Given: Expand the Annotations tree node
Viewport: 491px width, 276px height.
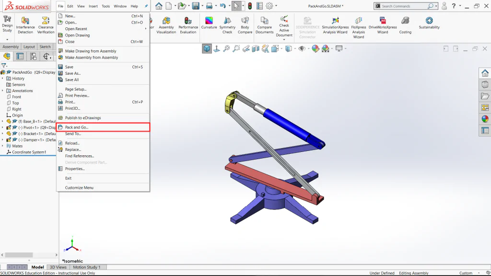Looking at the screenshot, I should pos(3,91).
